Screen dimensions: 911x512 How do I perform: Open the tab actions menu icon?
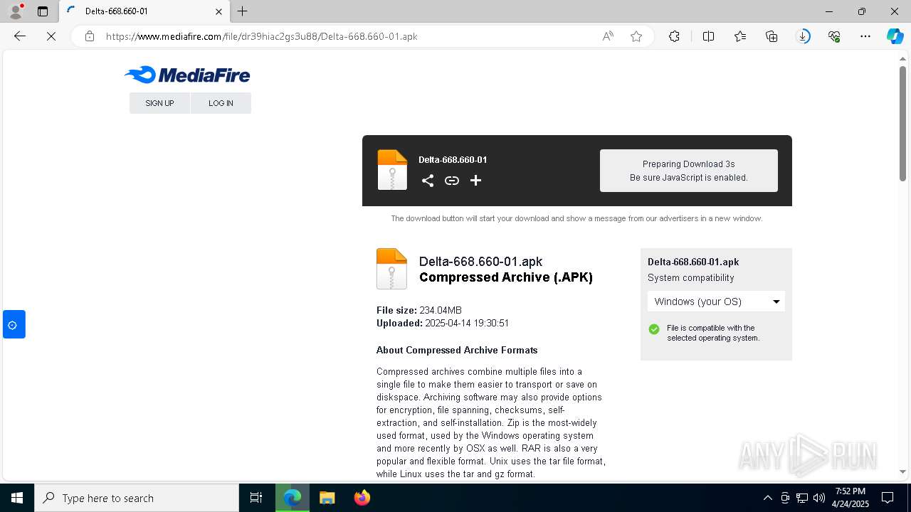click(43, 11)
